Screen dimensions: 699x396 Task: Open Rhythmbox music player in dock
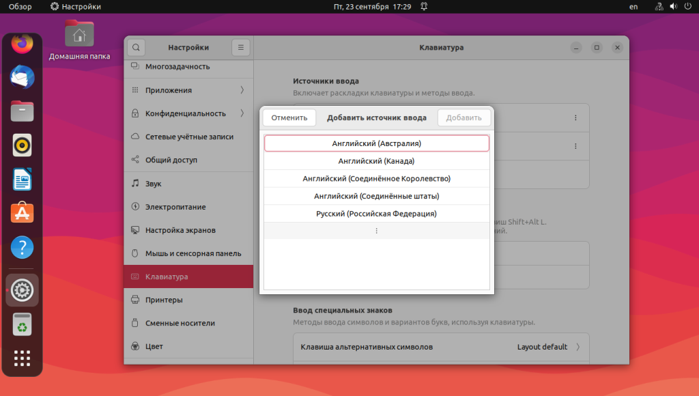tap(22, 145)
